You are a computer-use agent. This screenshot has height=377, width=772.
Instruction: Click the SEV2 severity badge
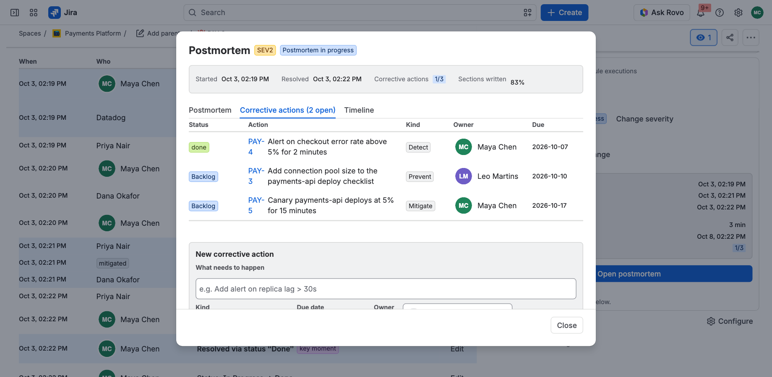265,50
